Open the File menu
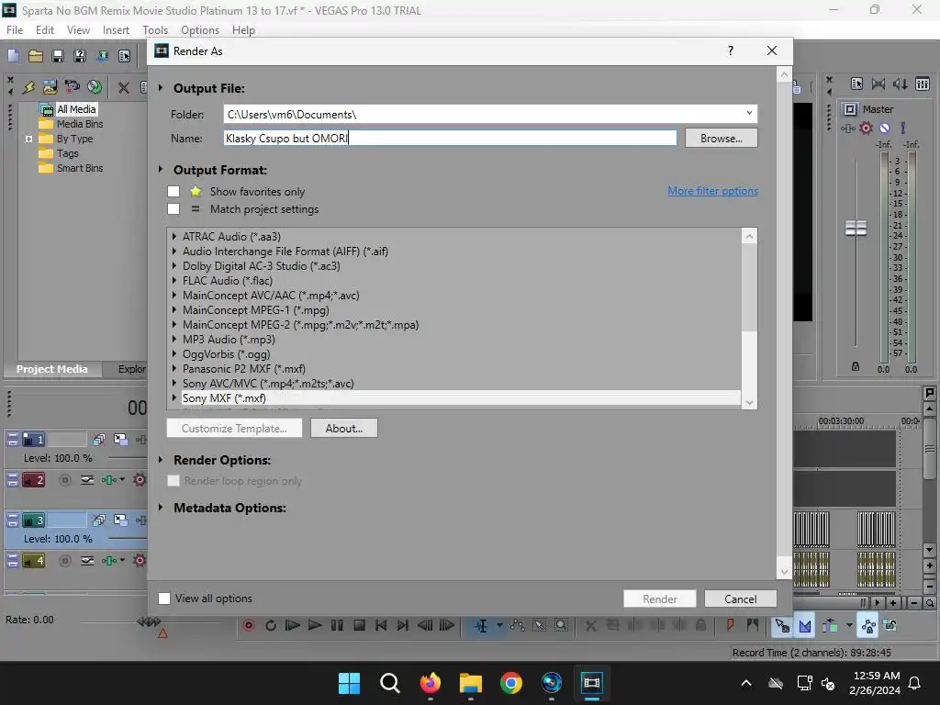Screen dimensions: 940x705 tap(15, 30)
